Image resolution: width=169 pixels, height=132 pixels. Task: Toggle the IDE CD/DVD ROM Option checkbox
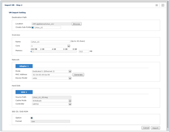pos(32,118)
